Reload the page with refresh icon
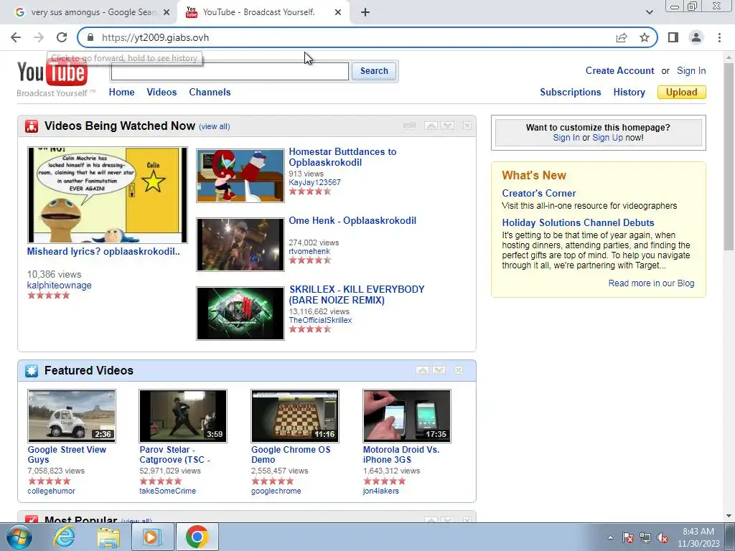 [x=62, y=37]
